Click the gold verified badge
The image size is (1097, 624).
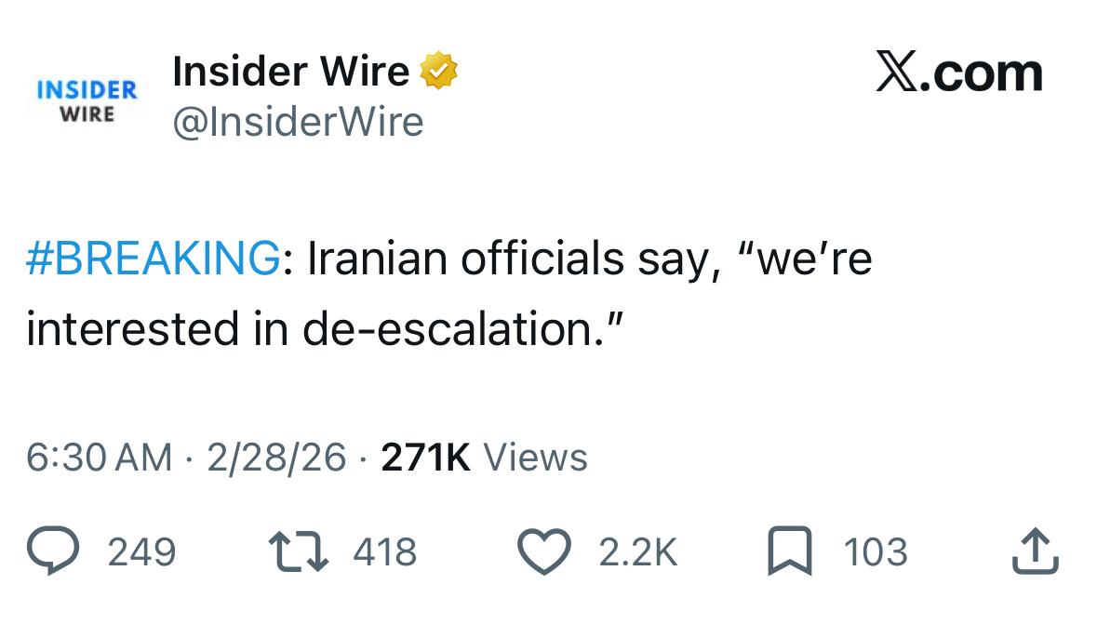(x=439, y=73)
